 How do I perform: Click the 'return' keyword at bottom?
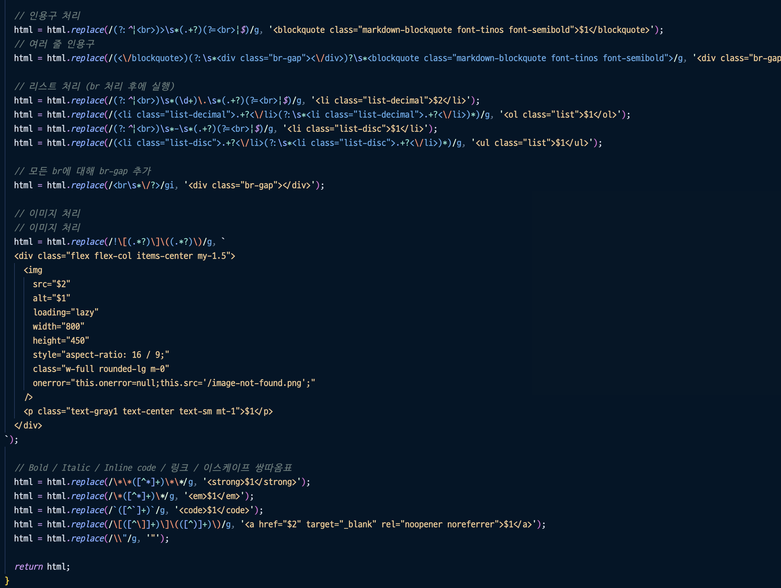(28, 567)
